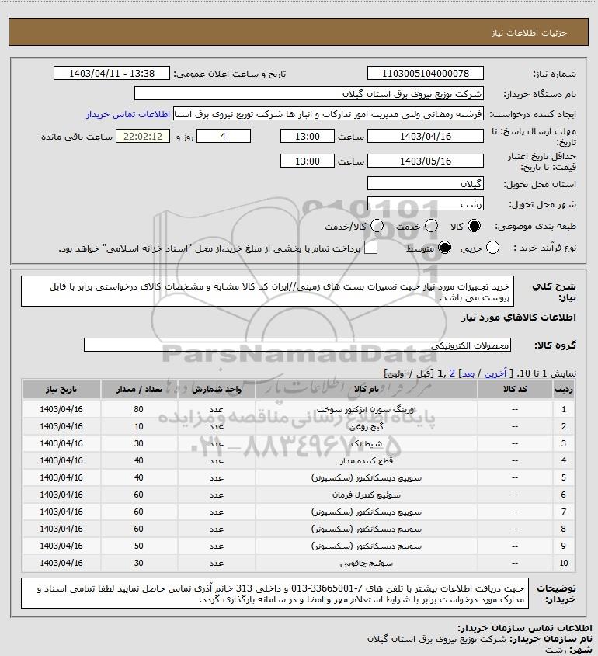Choose متوسط purchase process radio
The image size is (598, 656).
444,248
